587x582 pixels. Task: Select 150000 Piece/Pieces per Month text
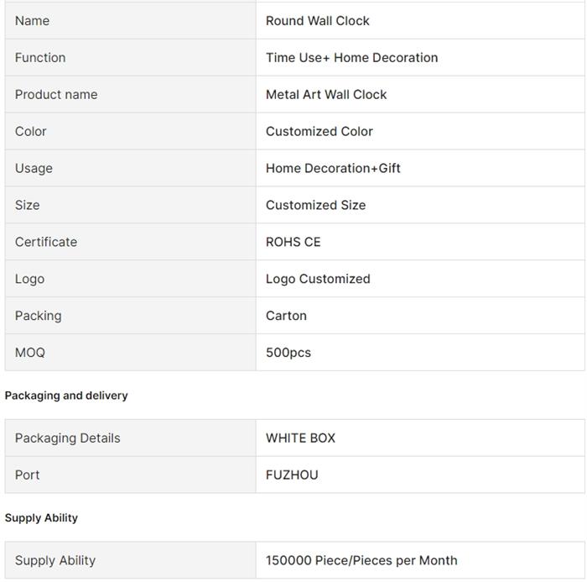point(361,560)
